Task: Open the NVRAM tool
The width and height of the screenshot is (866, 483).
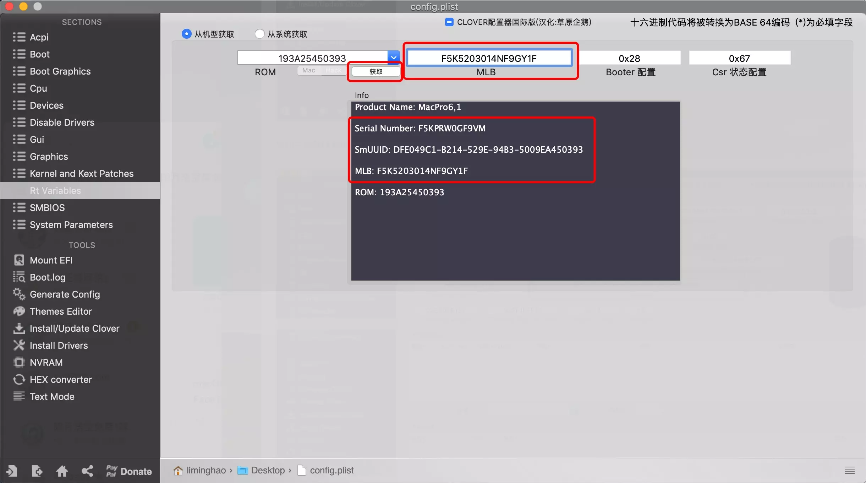Action: [46, 363]
